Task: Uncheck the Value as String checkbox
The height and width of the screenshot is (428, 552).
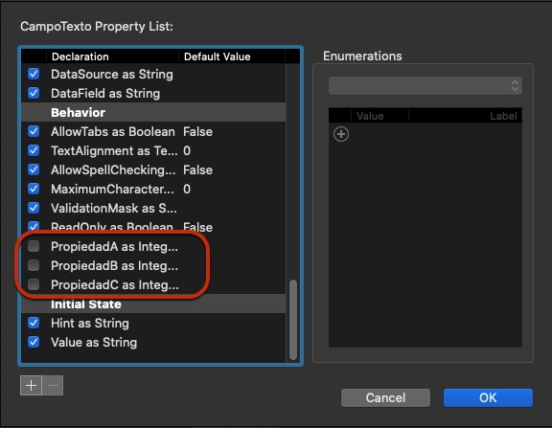Action: [x=34, y=342]
